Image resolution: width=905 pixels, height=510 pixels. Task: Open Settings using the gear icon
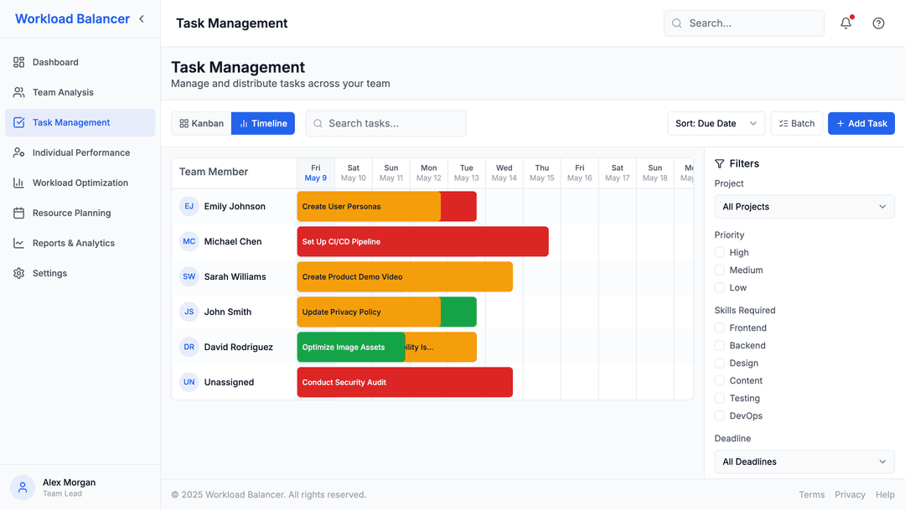(18, 273)
